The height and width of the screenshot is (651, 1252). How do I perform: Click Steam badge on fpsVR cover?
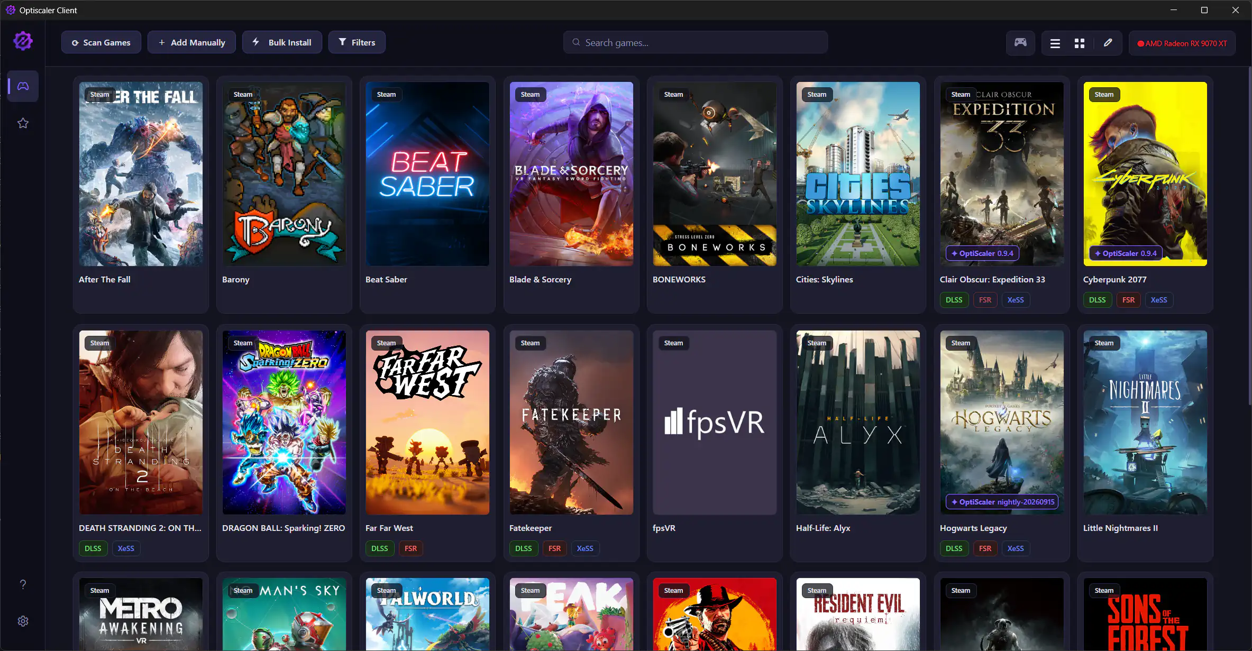(x=673, y=343)
